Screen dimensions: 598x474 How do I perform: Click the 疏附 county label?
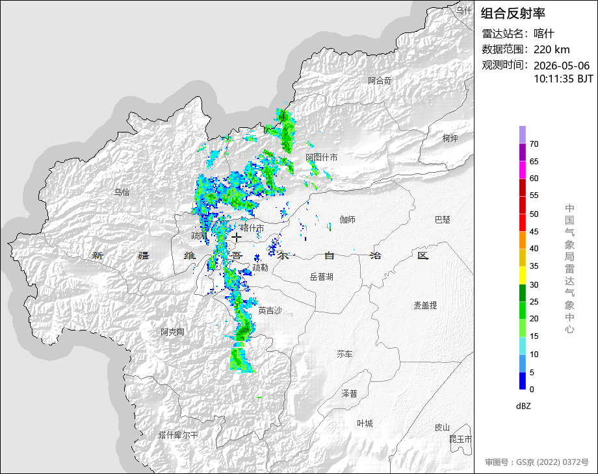tap(199, 236)
